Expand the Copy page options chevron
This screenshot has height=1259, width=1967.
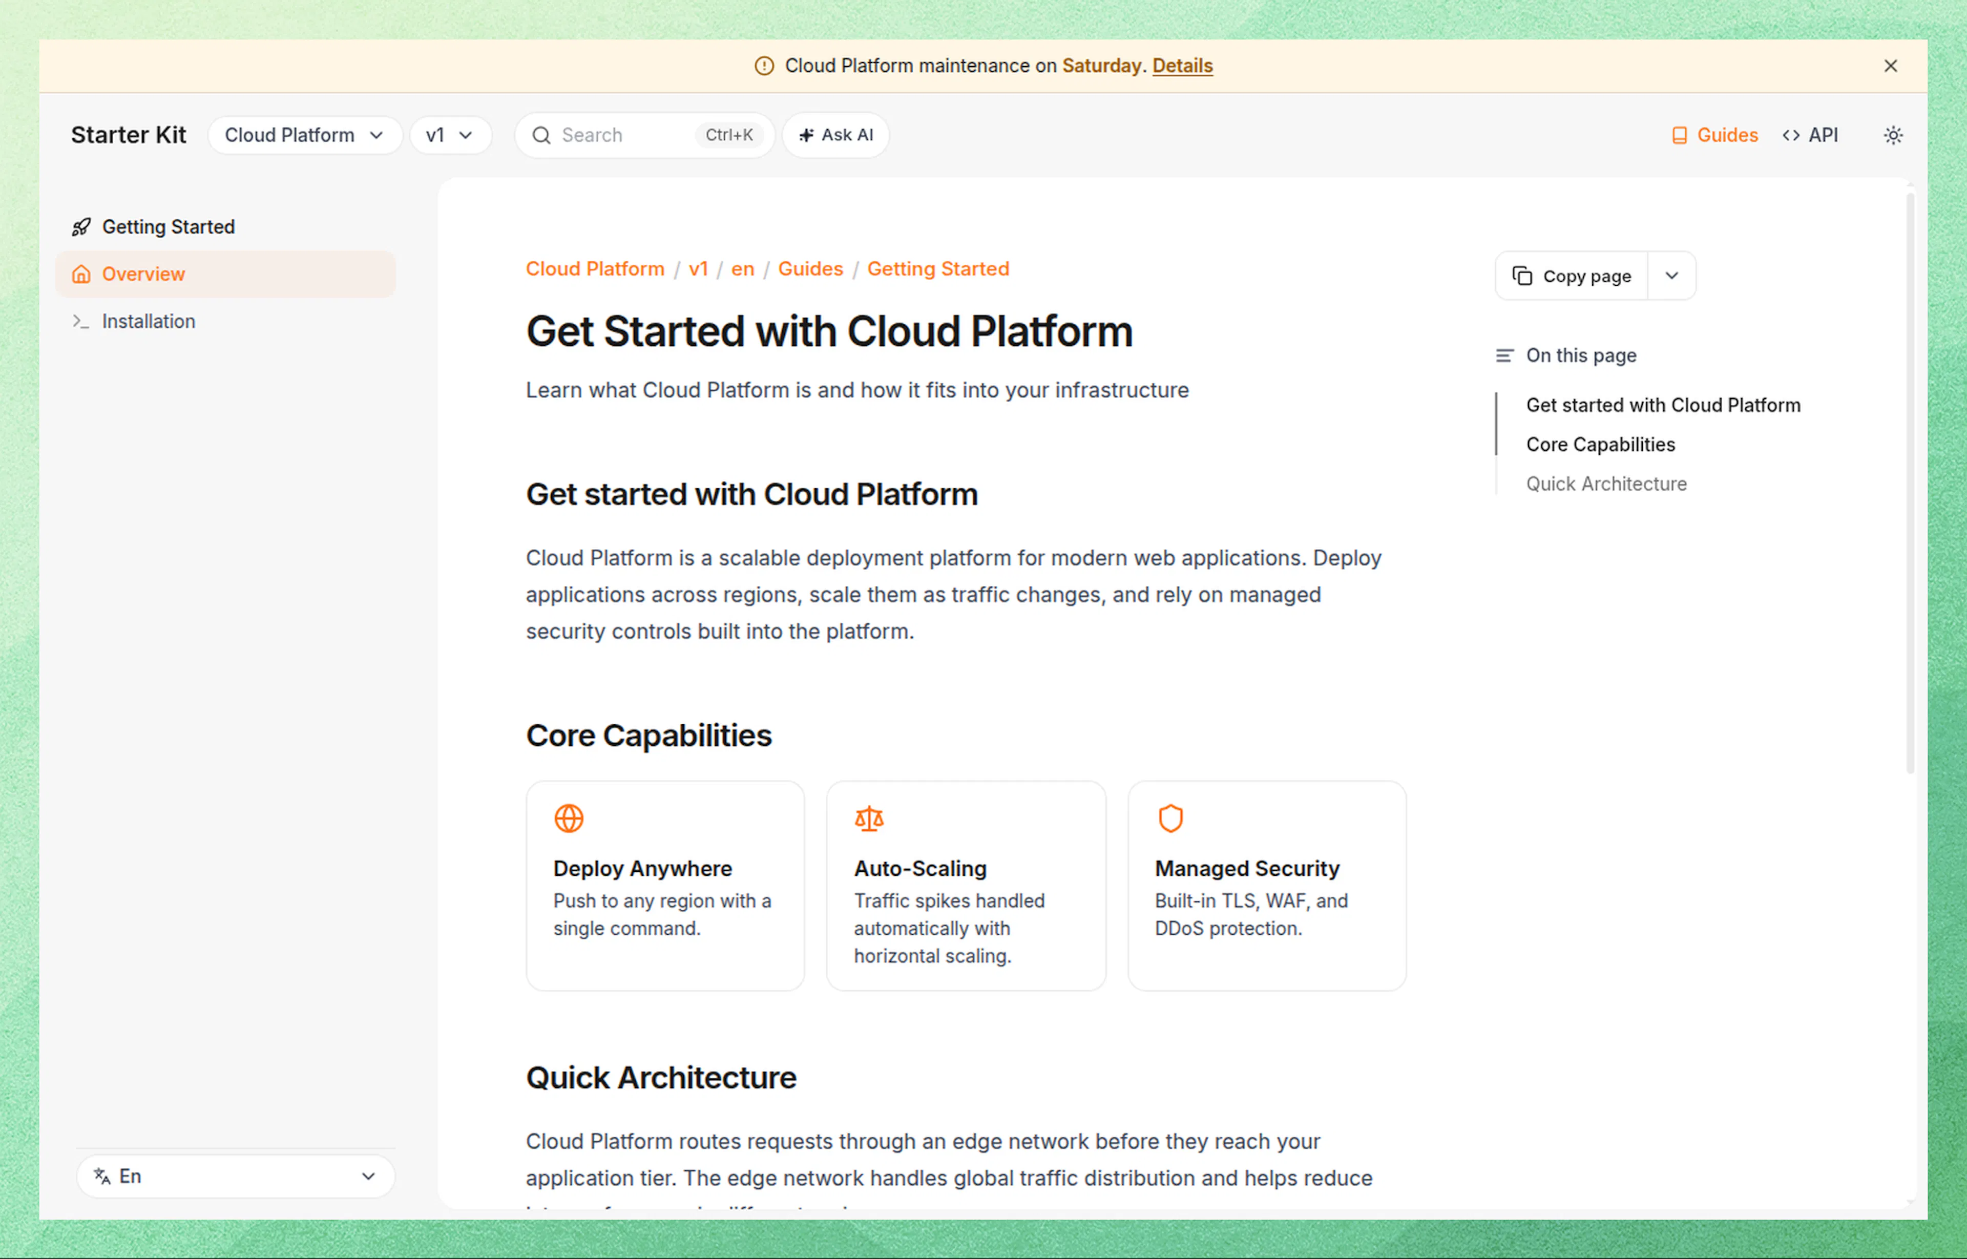1672,276
